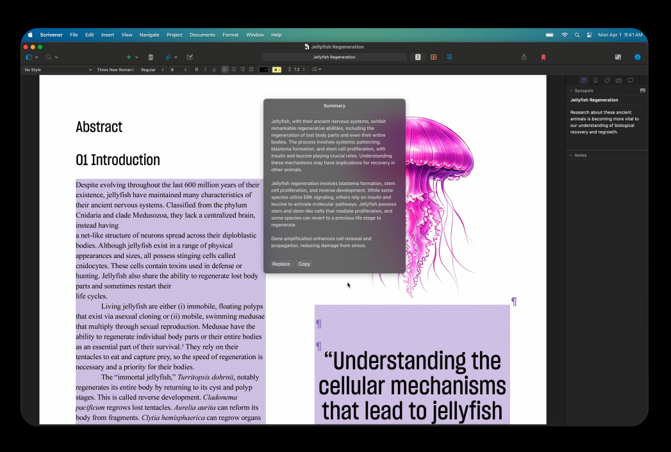Align text left
This screenshot has width=671, height=452.
[225, 70]
